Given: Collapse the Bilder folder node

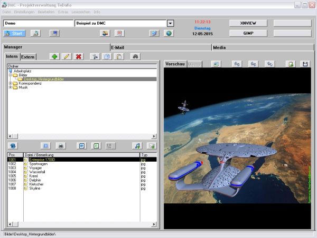Looking at the screenshot, I should pos(11,75).
